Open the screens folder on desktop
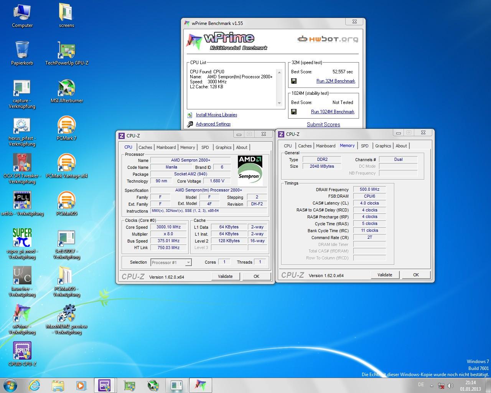The height and width of the screenshot is (393, 491). coord(66,15)
